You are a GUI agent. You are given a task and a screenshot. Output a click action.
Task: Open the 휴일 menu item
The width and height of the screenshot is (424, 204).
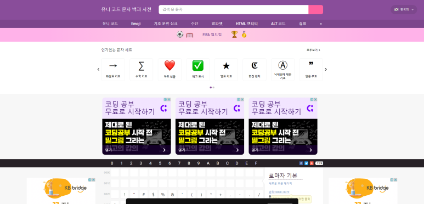coord(303,24)
